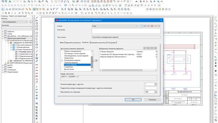Click the Описание description field
This screenshot has width=218, height=123.
(126, 31)
